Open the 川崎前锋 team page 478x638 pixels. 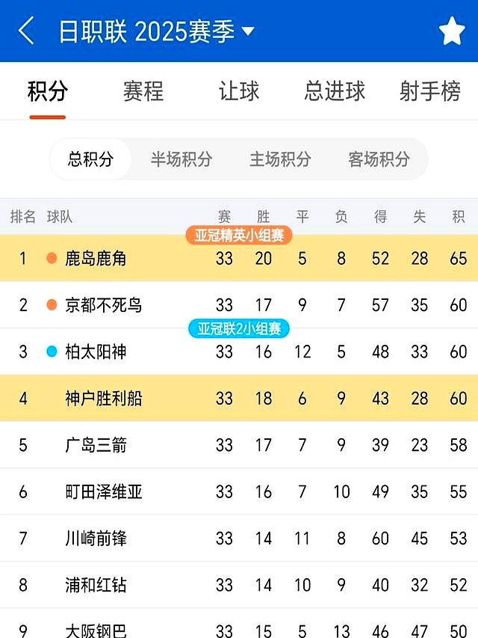point(94,539)
